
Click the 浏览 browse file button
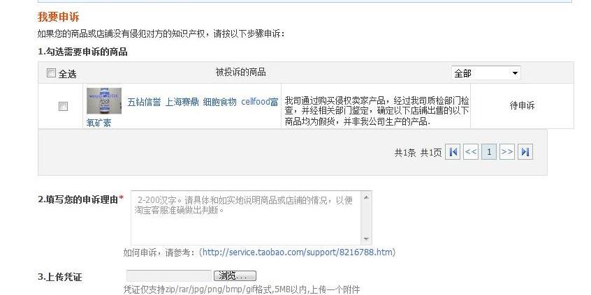click(x=235, y=275)
